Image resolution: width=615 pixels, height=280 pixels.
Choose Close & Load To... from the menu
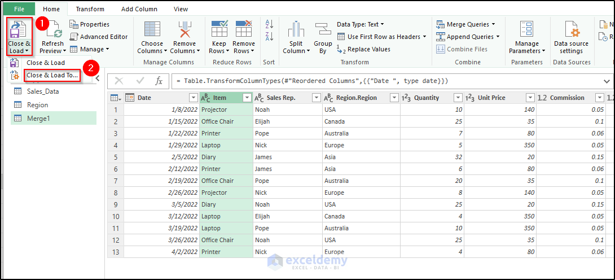pos(52,75)
